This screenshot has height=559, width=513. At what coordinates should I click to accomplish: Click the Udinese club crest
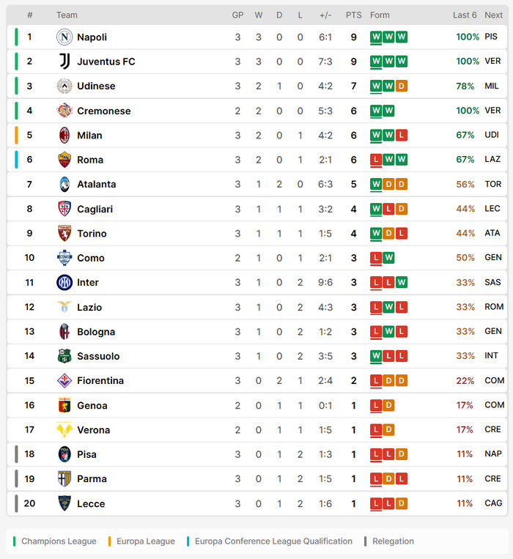pyautogui.click(x=64, y=86)
